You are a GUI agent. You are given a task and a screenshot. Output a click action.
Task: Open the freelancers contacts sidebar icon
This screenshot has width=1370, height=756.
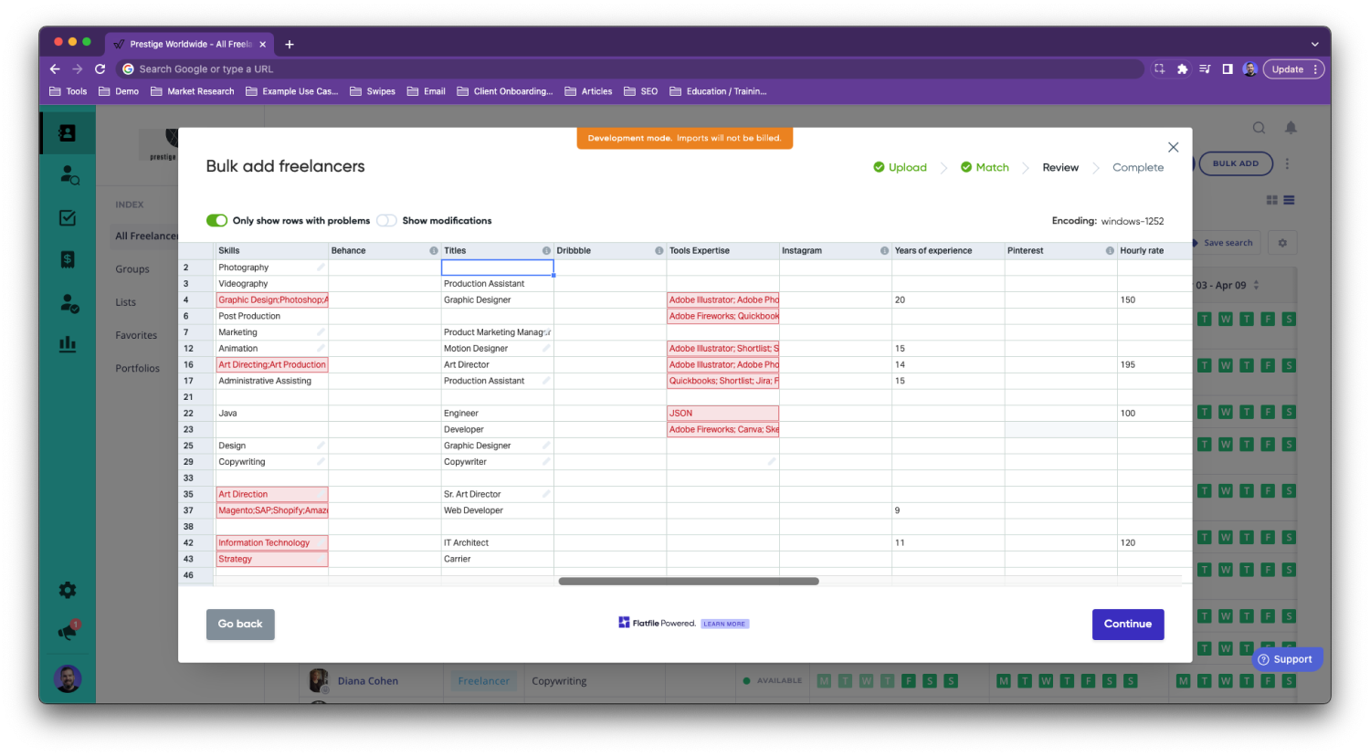68,133
